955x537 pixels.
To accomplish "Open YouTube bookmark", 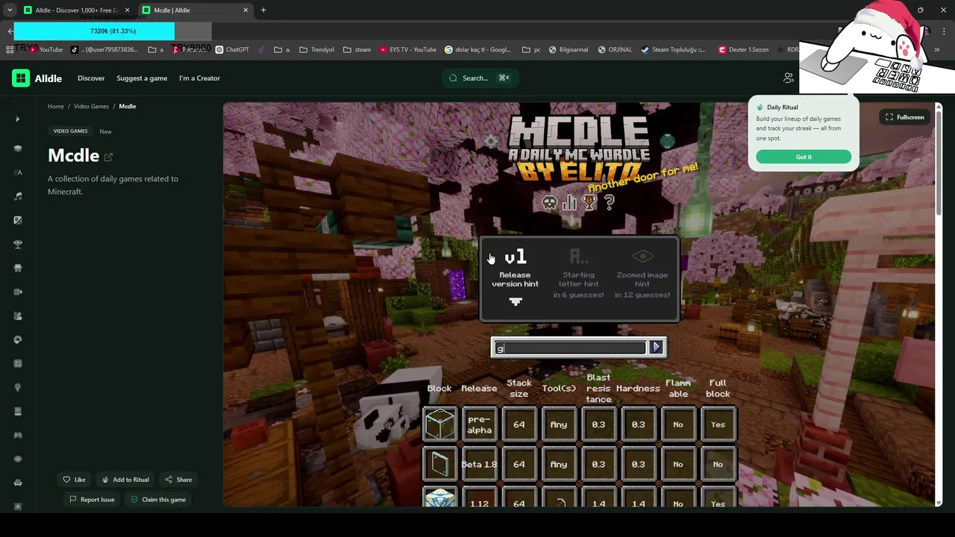I will [x=45, y=50].
